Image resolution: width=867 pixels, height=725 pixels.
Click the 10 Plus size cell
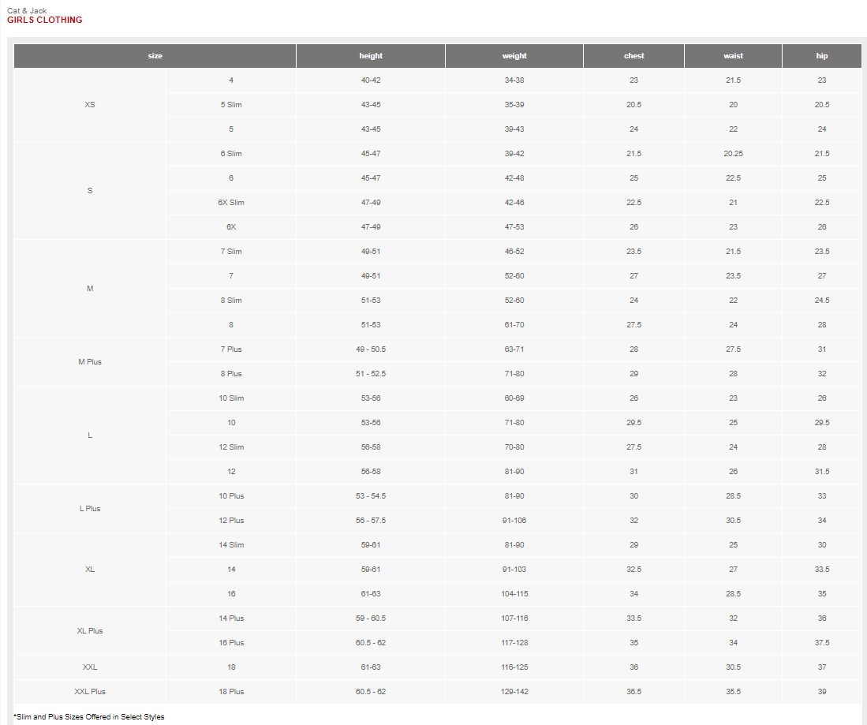click(231, 496)
